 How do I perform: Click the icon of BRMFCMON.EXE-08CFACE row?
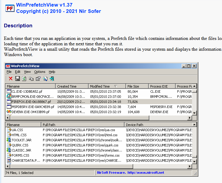pos(9,96)
